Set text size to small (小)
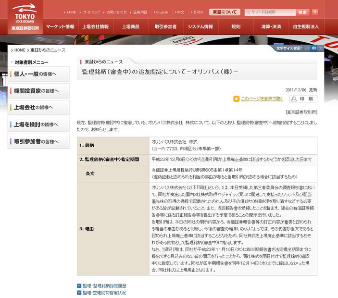 307,49
